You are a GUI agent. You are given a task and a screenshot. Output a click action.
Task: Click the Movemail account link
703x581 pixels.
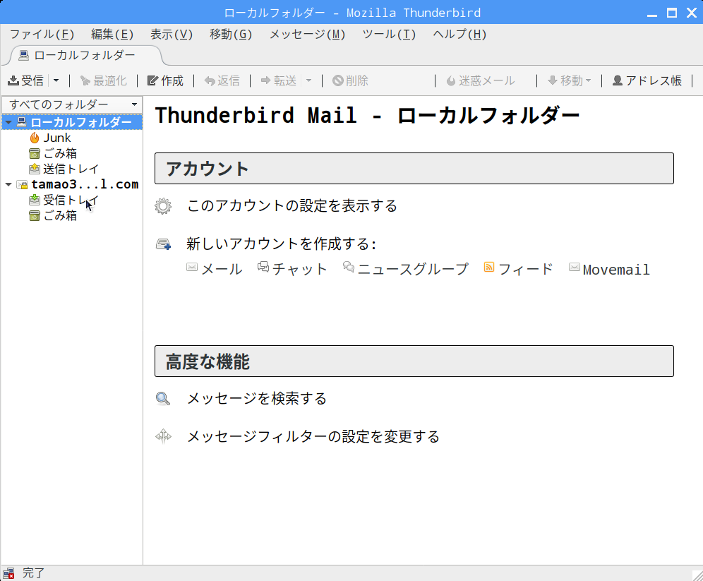(616, 270)
